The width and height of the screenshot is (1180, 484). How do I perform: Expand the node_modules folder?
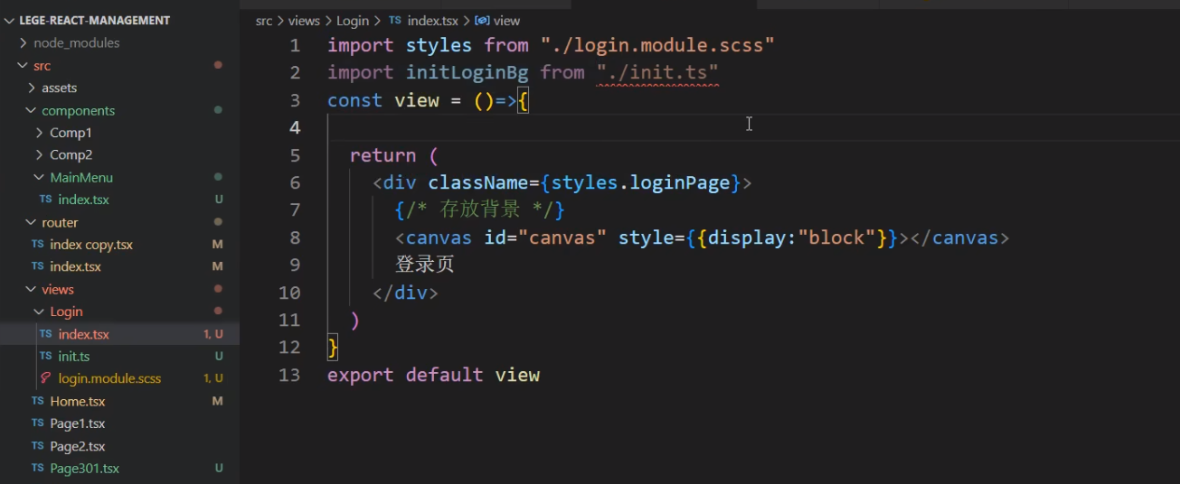(x=24, y=42)
